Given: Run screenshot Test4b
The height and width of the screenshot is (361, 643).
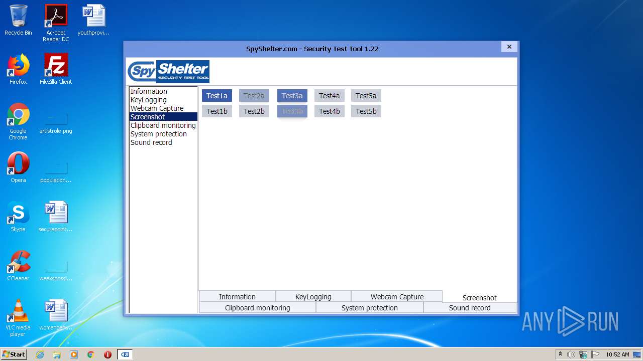Looking at the screenshot, I should tap(330, 111).
